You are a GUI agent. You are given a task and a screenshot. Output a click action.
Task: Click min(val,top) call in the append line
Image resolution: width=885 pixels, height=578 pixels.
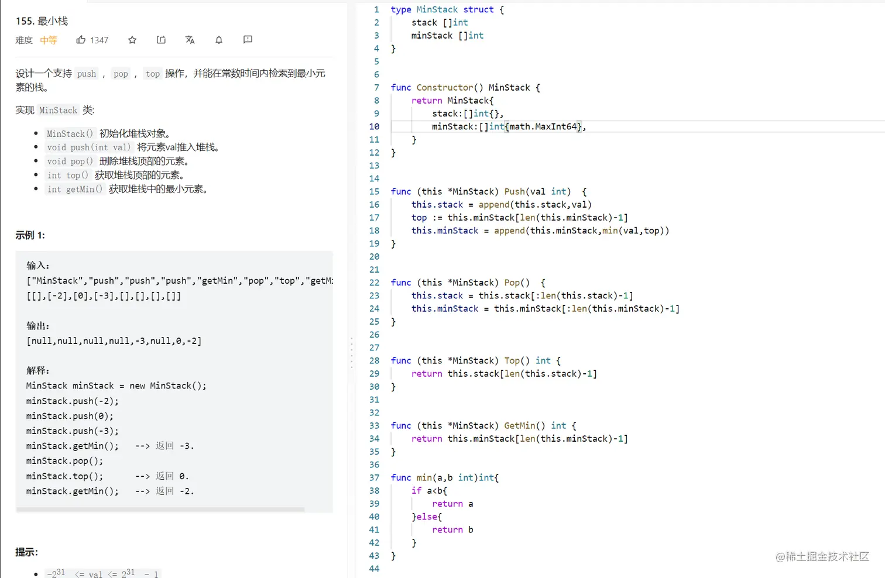tap(633, 230)
